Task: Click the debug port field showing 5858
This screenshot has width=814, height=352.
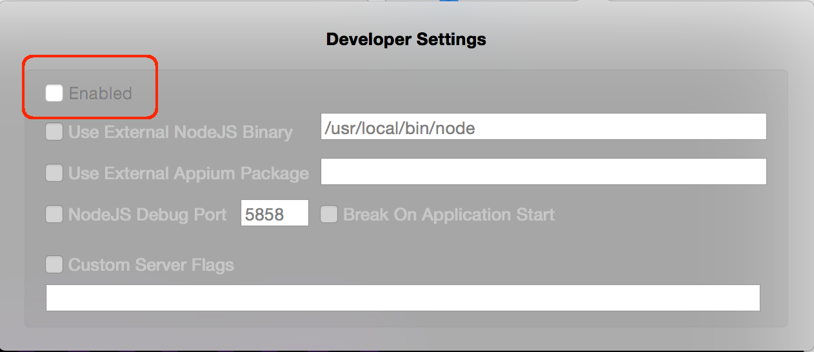Action: coord(275,213)
